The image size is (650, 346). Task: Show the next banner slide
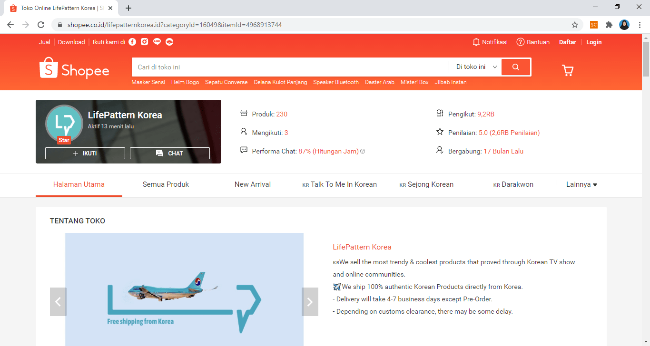(310, 302)
